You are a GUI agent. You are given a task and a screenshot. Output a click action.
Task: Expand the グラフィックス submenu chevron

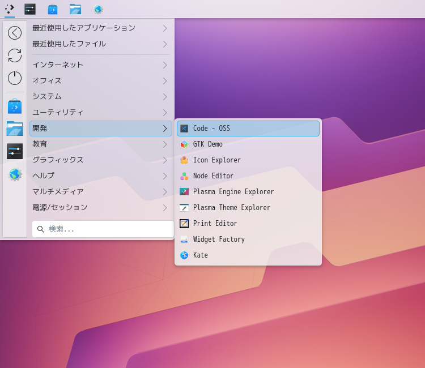[165, 160]
